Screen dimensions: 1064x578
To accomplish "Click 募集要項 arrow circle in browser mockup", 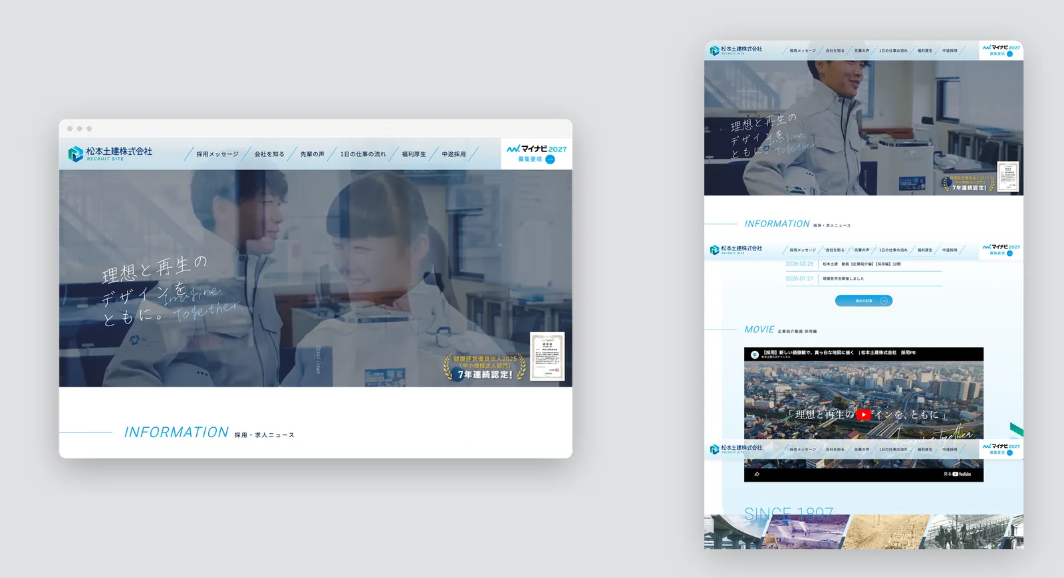I will coord(550,159).
